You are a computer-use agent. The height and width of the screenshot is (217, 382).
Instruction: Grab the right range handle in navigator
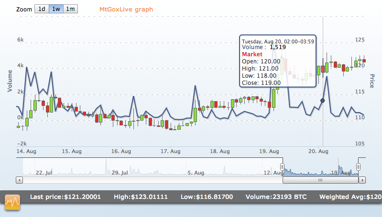point(358,167)
